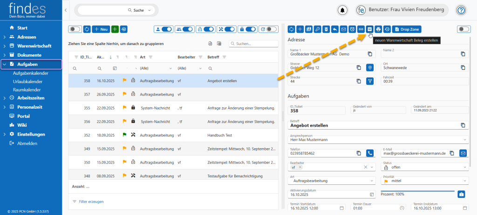Click the create Warenwirtschaft Beleg icon
Viewport: 477px width, 215px height.
tap(369, 29)
